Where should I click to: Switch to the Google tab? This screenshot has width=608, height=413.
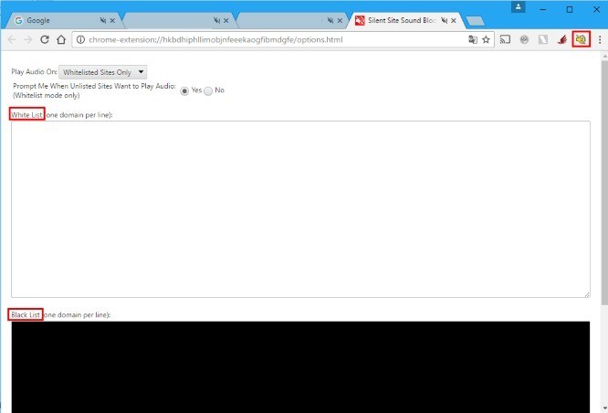[x=55, y=20]
